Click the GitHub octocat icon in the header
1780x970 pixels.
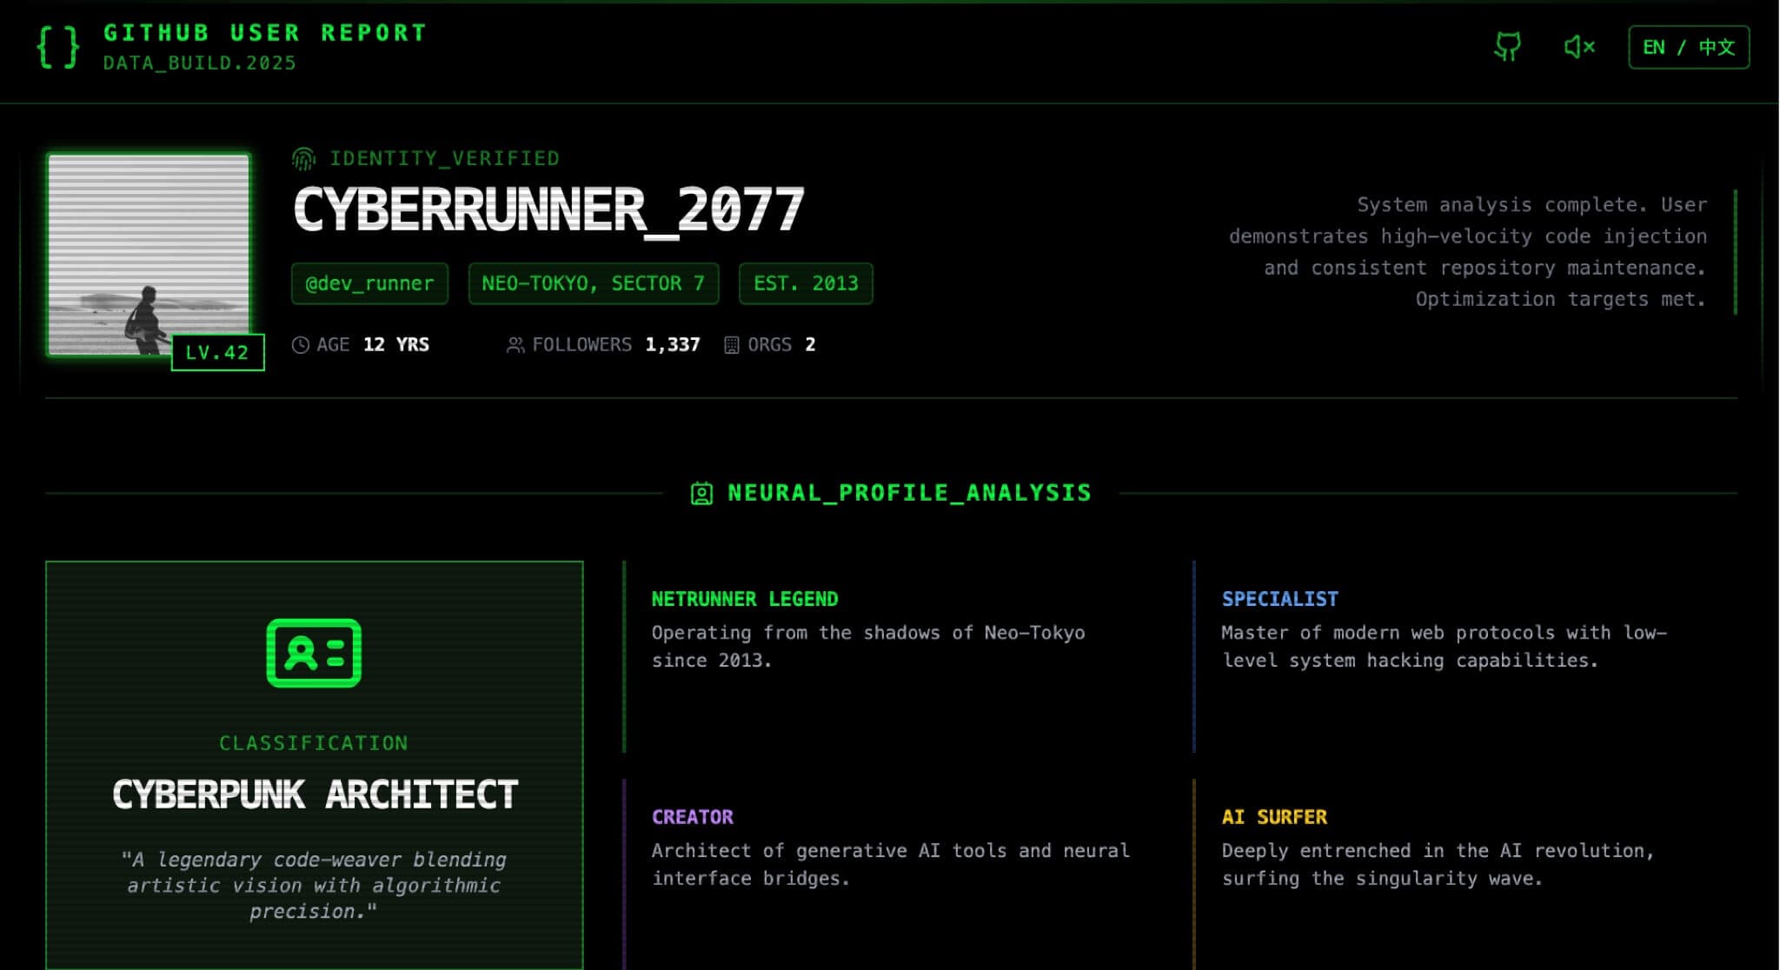[1508, 47]
